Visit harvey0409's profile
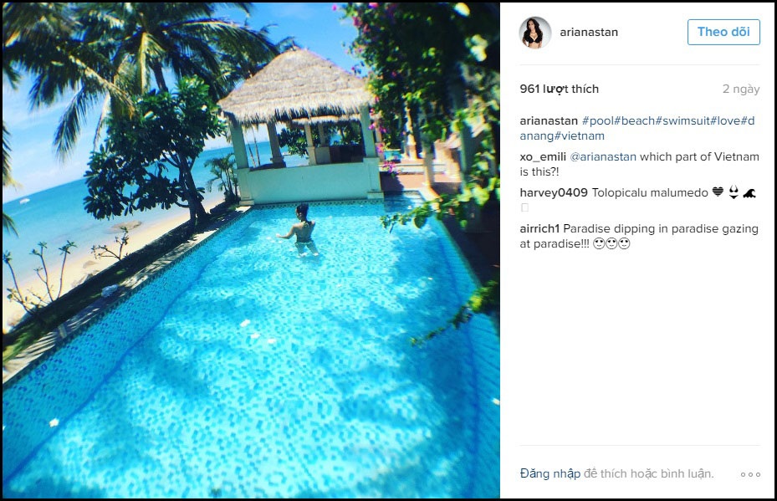This screenshot has height=501, width=777. point(554,192)
